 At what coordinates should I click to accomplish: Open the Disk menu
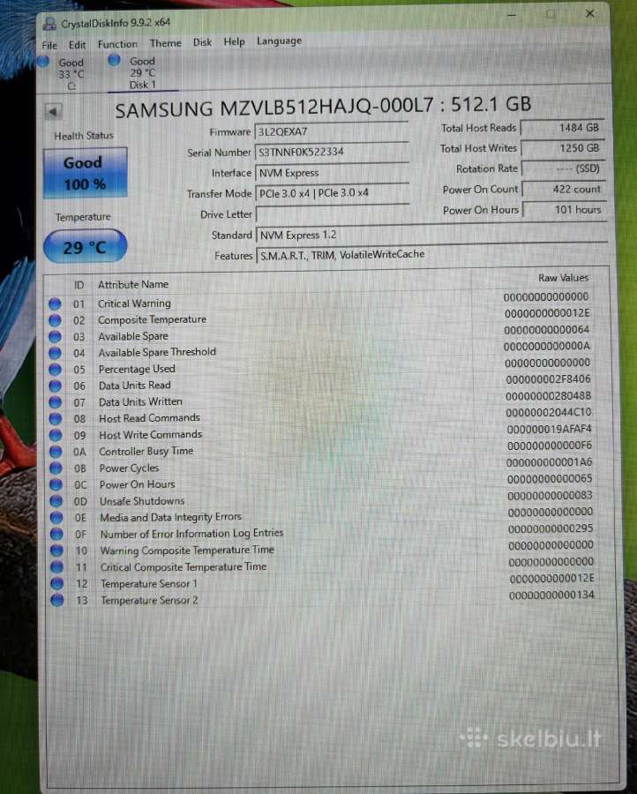pos(203,42)
